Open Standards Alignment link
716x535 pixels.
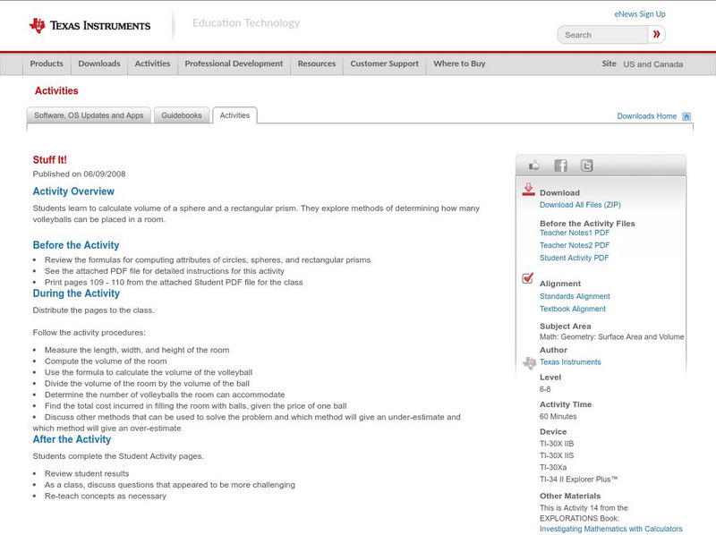575,296
